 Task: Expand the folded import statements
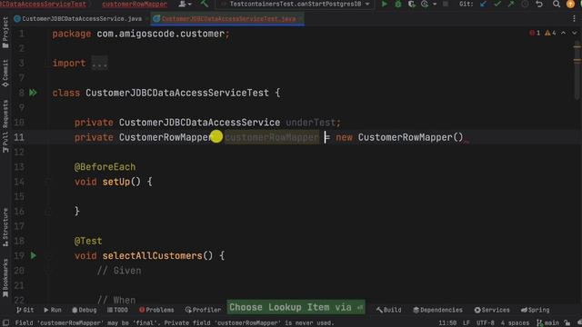[x=99, y=63]
